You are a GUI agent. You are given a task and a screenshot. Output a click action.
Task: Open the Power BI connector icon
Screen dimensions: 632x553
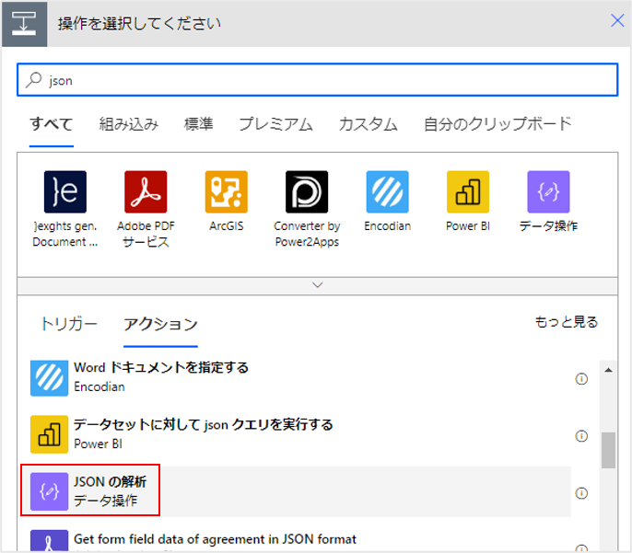[468, 191]
